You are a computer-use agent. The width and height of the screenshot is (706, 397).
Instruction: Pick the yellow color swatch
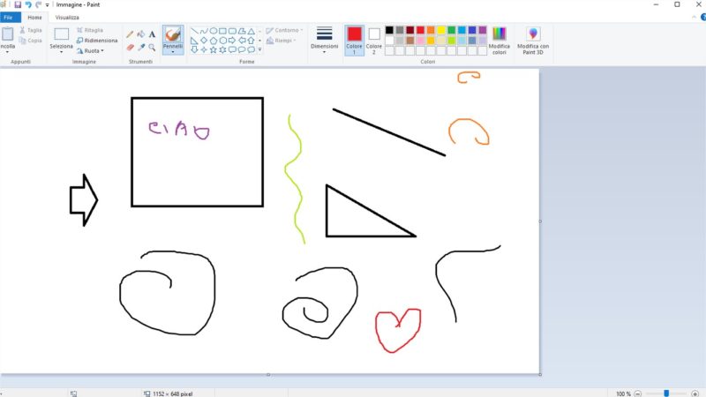tap(441, 30)
